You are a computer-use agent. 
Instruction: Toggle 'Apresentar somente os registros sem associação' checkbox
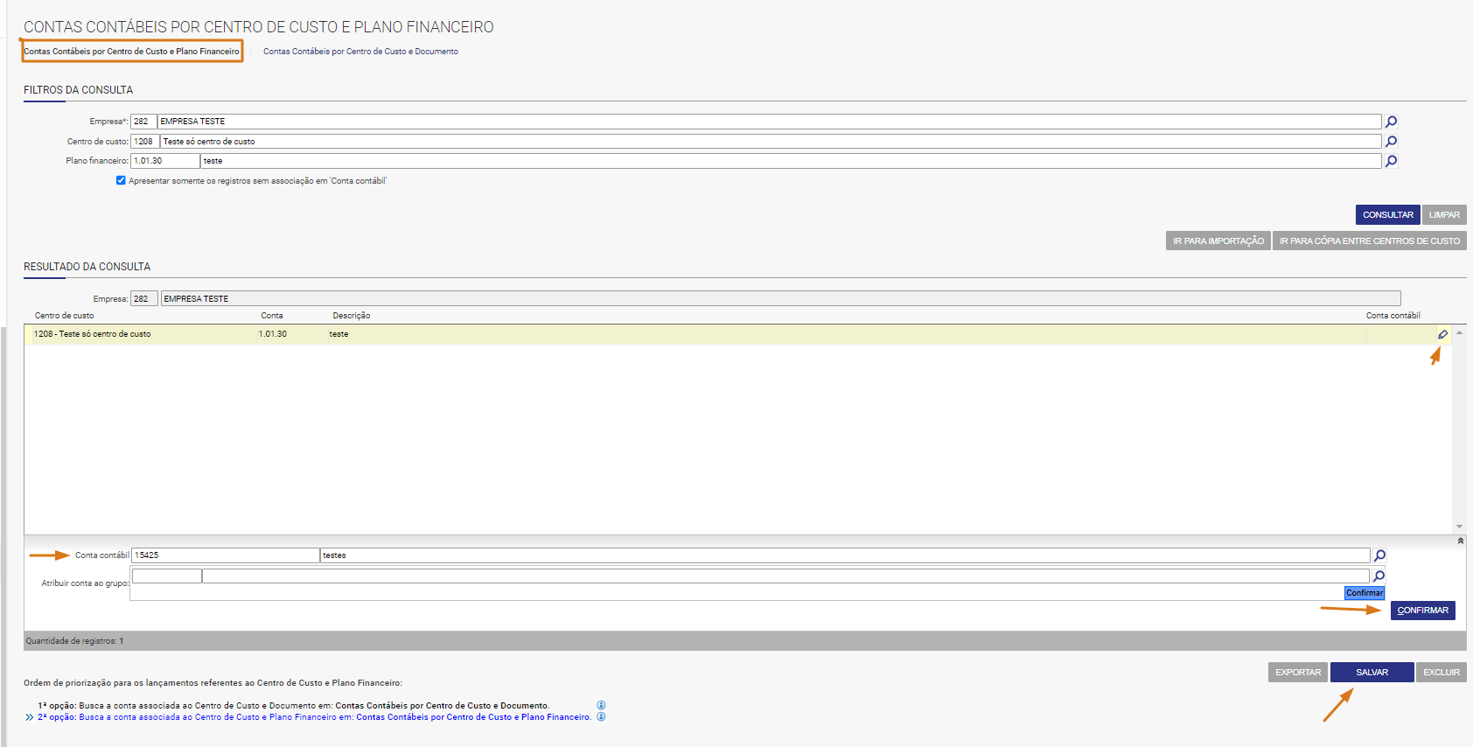[121, 180]
